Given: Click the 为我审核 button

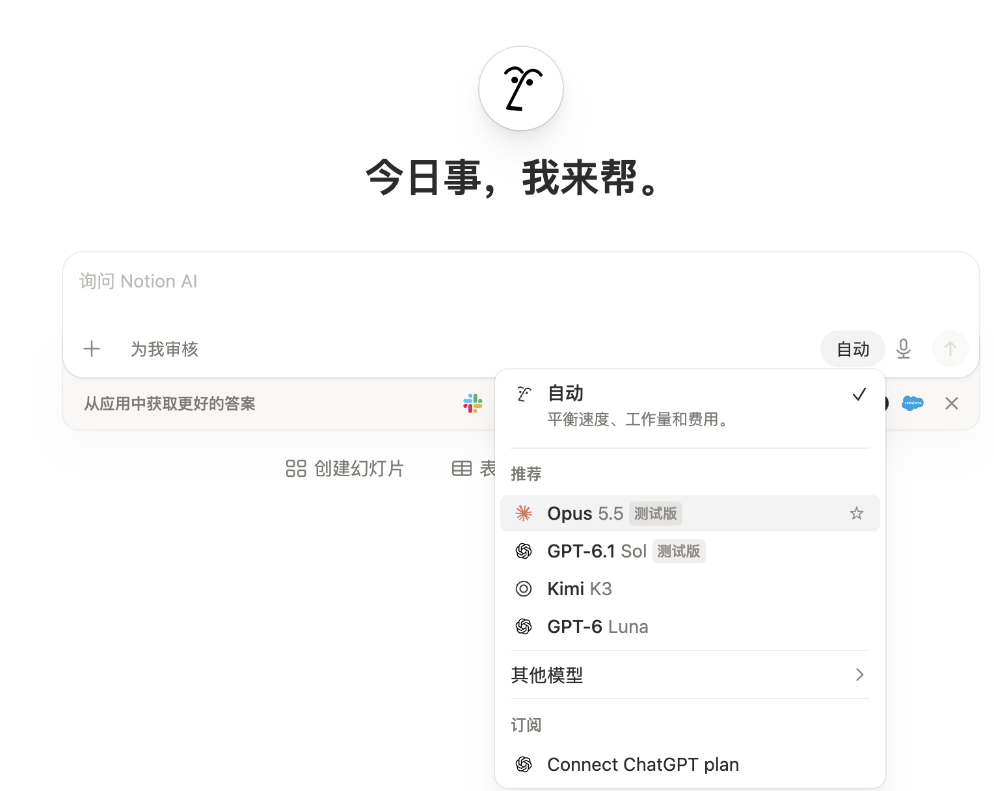Looking at the screenshot, I should [164, 349].
